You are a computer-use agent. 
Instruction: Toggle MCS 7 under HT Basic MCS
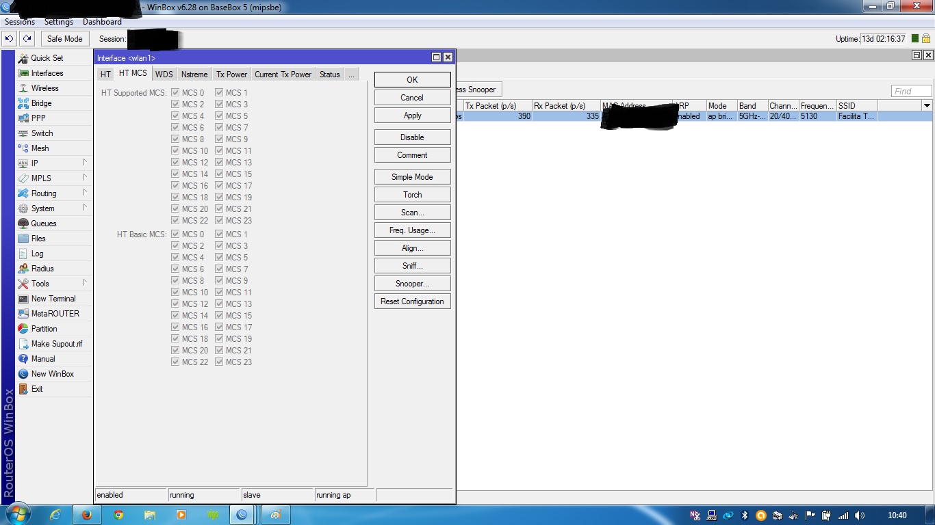click(x=219, y=269)
